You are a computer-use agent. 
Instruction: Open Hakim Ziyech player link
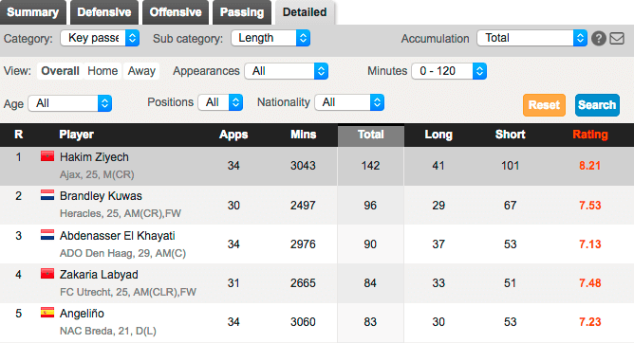pyautogui.click(x=94, y=157)
